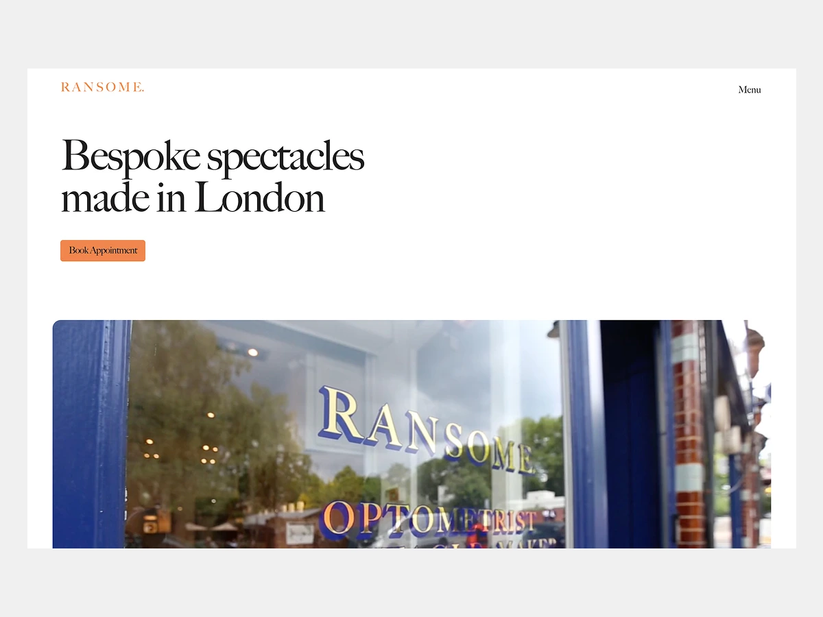Screen dimensions: 823x617
Task: Click the word 'London' in the heading
Action: point(259,197)
